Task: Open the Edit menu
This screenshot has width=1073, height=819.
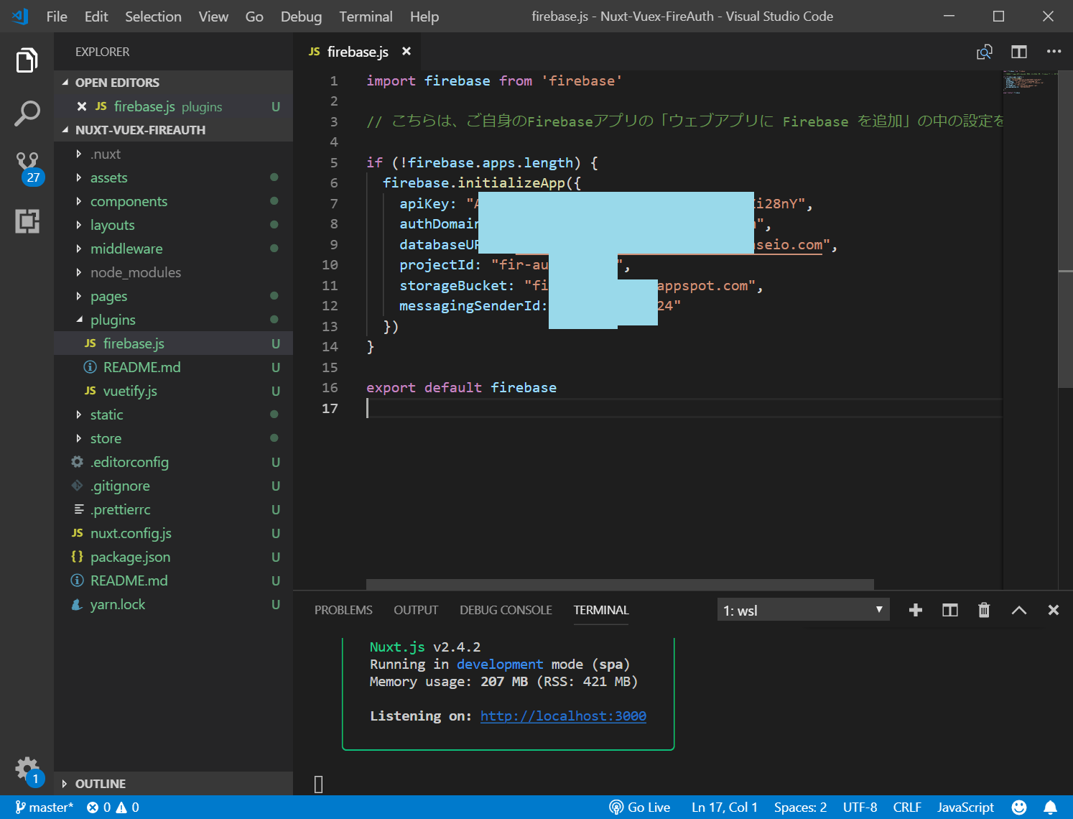Action: [x=96, y=17]
